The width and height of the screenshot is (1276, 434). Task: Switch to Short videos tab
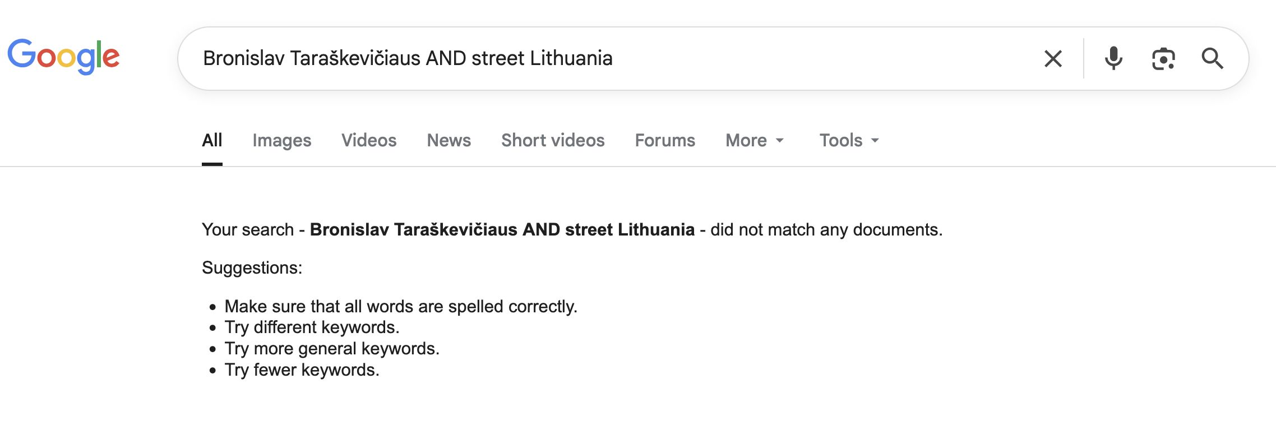(x=553, y=140)
